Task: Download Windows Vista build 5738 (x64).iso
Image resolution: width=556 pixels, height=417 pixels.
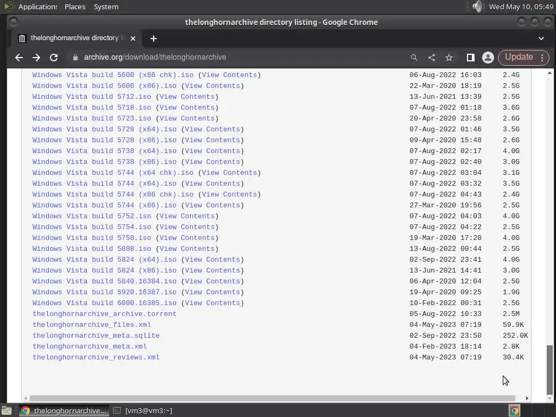Action: click(x=105, y=151)
